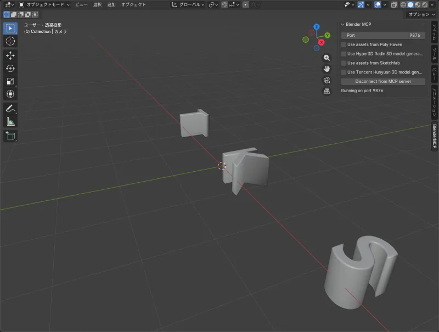Screen dimensions: 439x332
Task: Switch to the ビュー sidebar tab
Action: [434, 74]
